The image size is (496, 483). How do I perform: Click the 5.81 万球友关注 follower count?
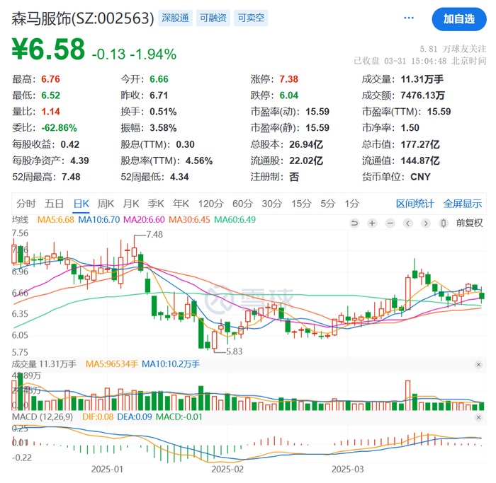[453, 50]
